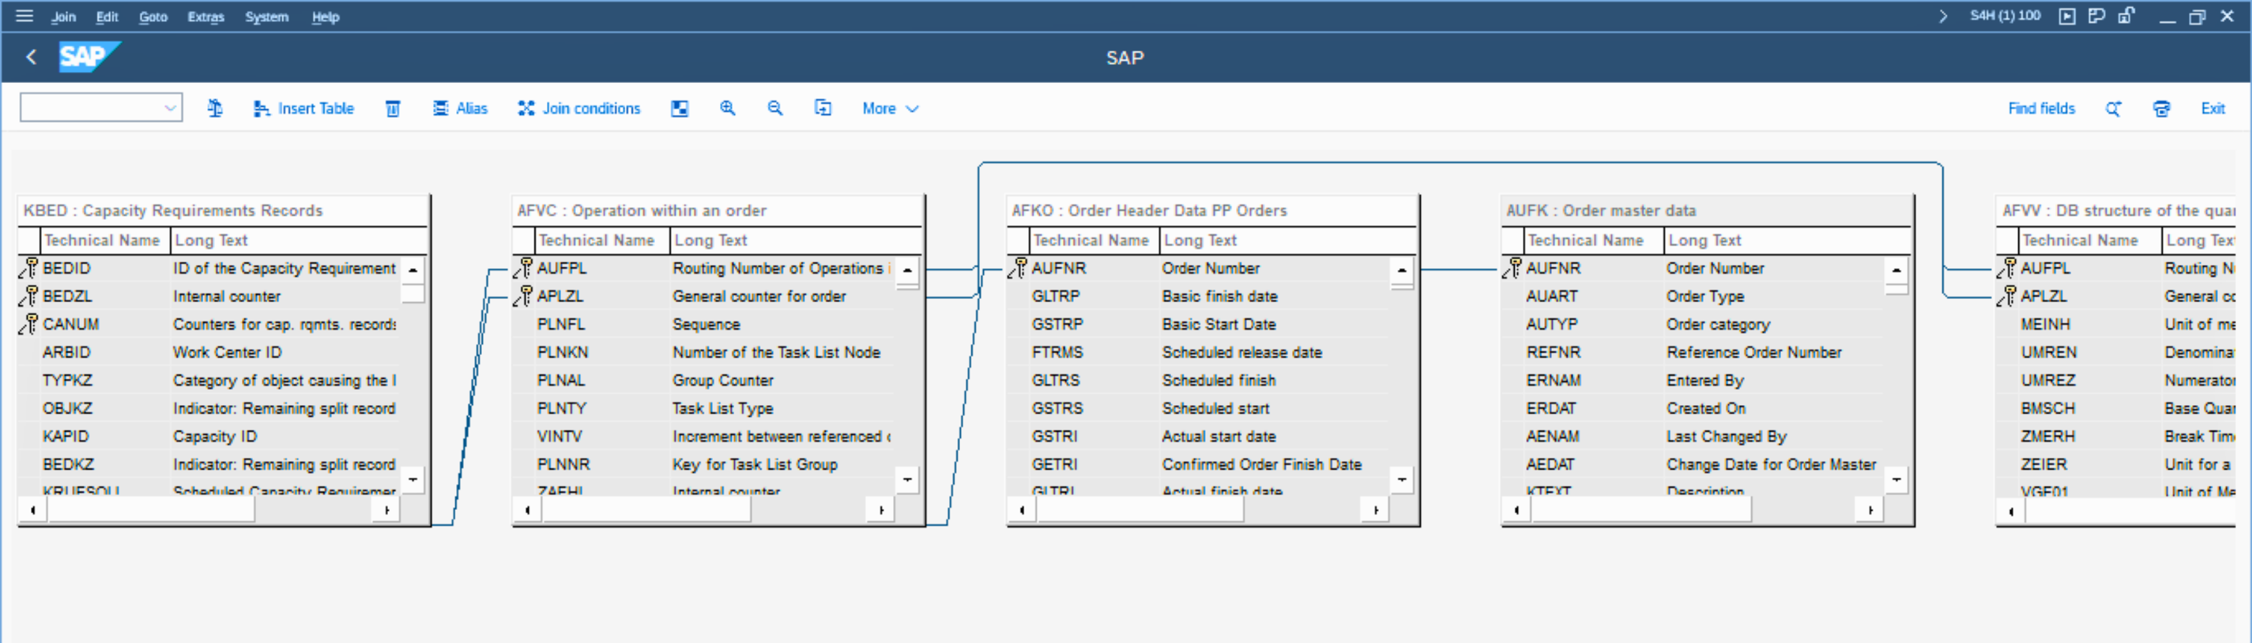Click the import layout icon before More
This screenshot has width=2252, height=643.
click(x=823, y=108)
